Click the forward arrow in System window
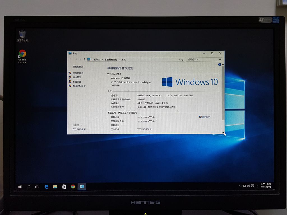This screenshot has height=215, width=287. coord(76,59)
